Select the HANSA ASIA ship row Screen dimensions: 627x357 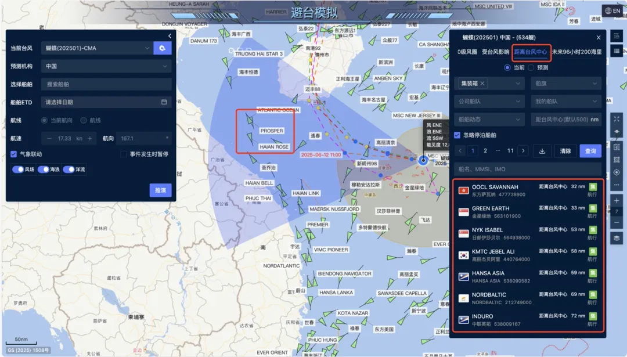[527, 277]
